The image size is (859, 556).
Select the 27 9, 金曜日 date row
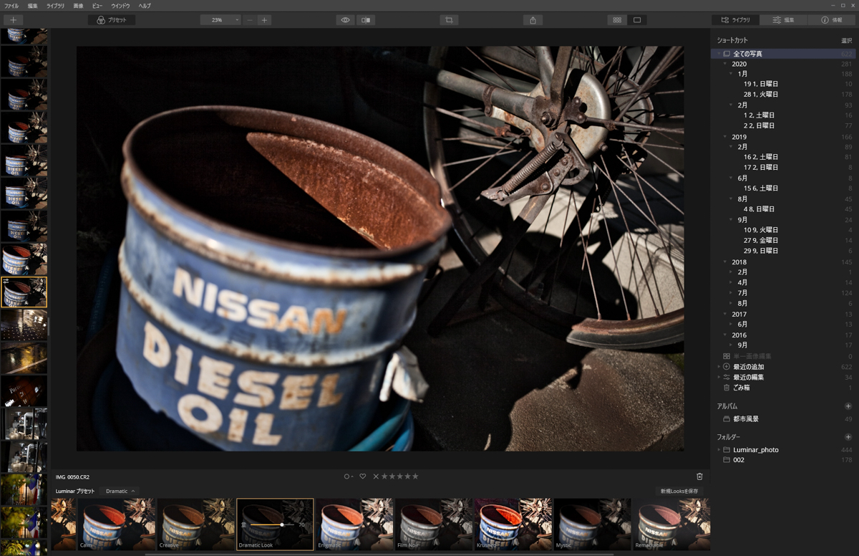tap(785, 241)
